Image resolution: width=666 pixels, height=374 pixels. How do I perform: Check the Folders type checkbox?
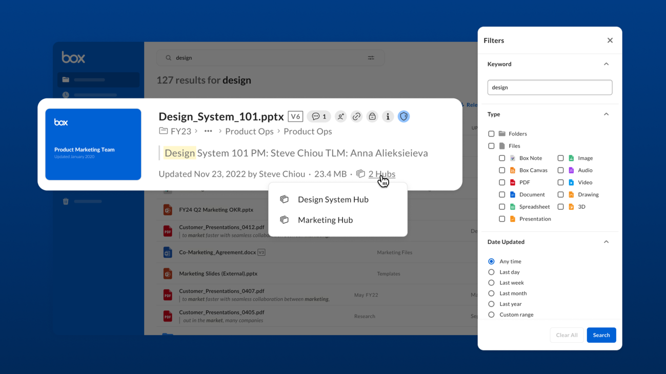pos(491,134)
